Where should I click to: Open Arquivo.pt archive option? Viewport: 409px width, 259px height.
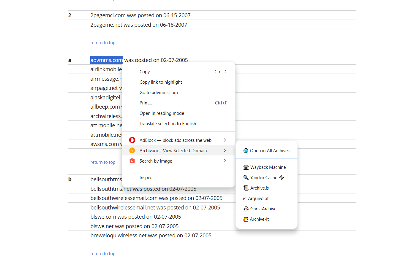point(258,198)
